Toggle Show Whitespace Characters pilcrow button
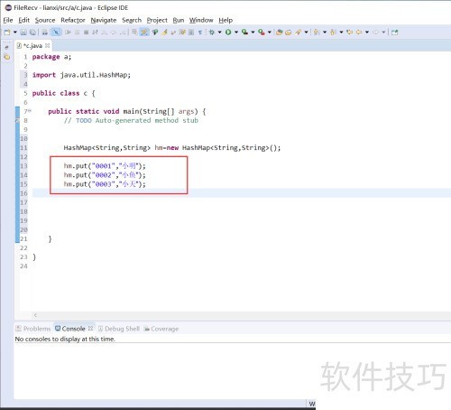This screenshot has width=451, height=410. point(200,33)
